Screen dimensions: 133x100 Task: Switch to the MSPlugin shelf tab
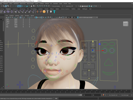pyautogui.click(x=85, y=9)
